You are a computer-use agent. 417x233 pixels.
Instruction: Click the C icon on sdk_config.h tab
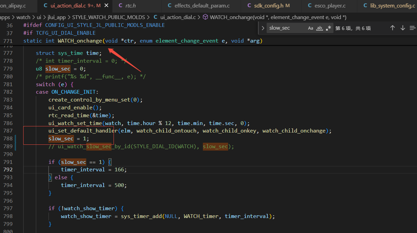coord(249,5)
